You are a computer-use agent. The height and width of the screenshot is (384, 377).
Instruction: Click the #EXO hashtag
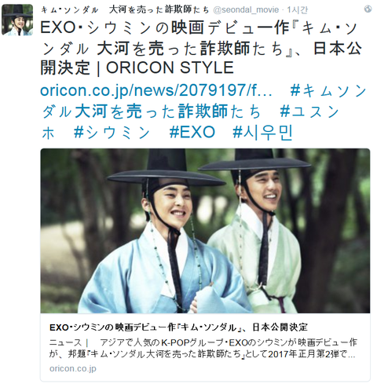pos(192,132)
